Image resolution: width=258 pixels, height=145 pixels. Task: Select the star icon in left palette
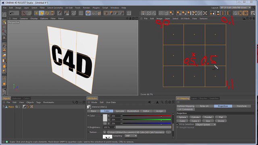pyautogui.click(x=4, y=84)
